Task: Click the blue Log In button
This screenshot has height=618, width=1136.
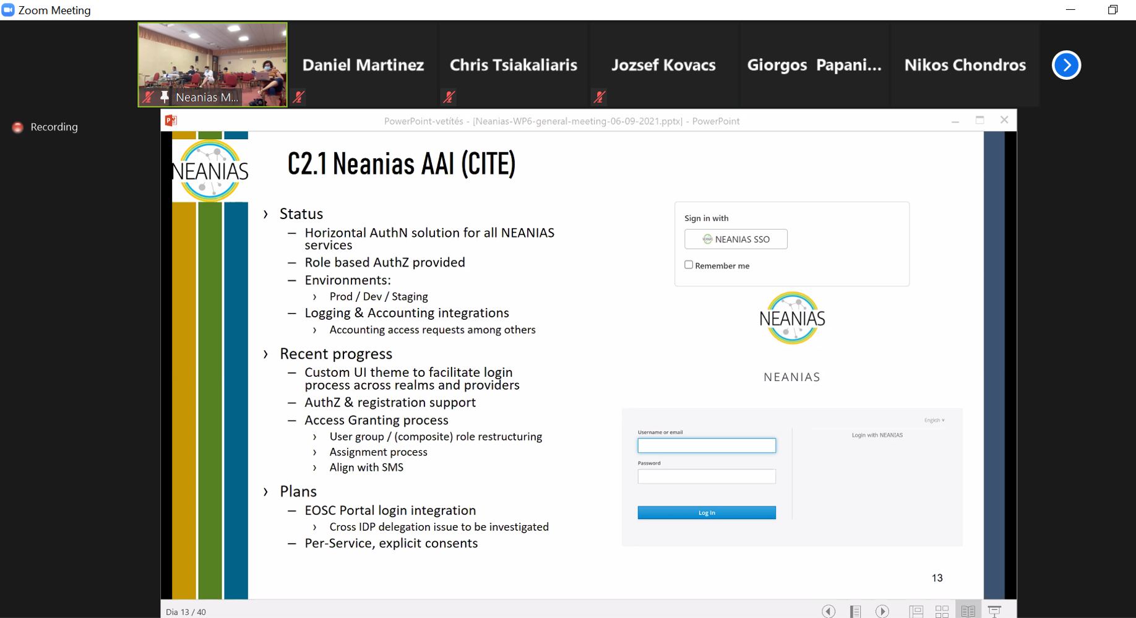Action: (707, 512)
